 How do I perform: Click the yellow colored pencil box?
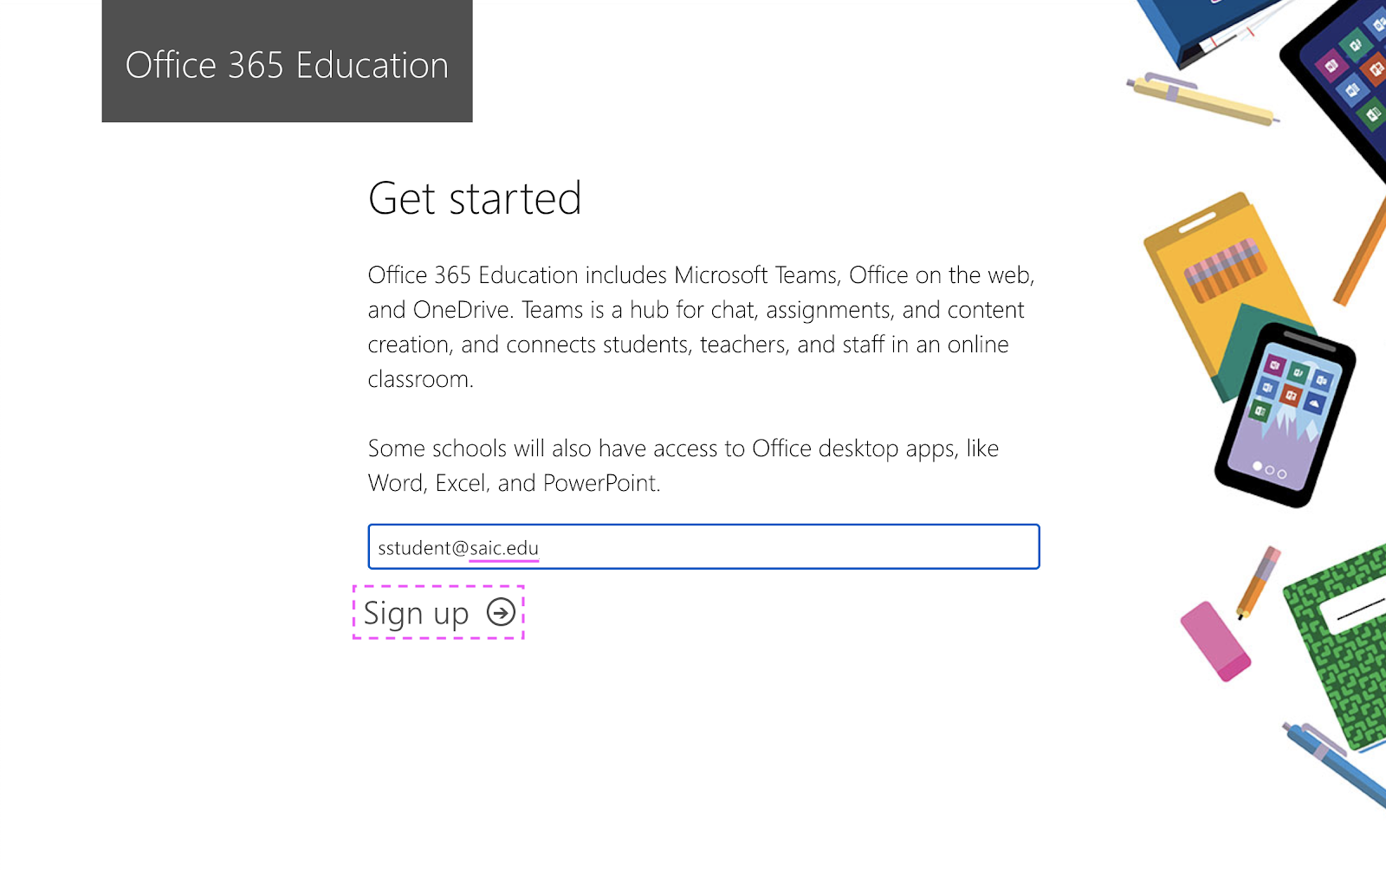[x=1221, y=286]
